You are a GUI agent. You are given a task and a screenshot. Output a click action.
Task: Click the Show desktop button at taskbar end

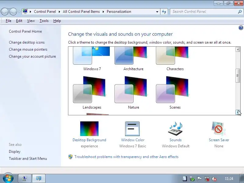click(242, 178)
